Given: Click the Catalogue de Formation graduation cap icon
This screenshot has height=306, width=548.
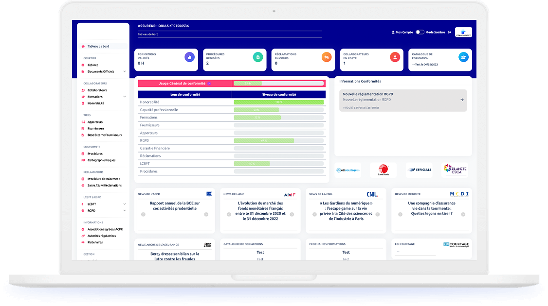Looking at the screenshot, I should pyautogui.click(x=463, y=57).
